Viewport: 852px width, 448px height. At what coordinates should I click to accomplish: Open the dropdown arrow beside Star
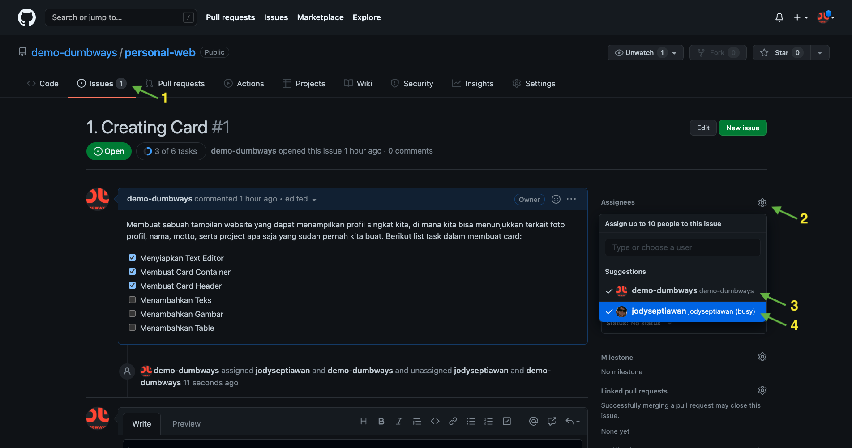point(819,53)
